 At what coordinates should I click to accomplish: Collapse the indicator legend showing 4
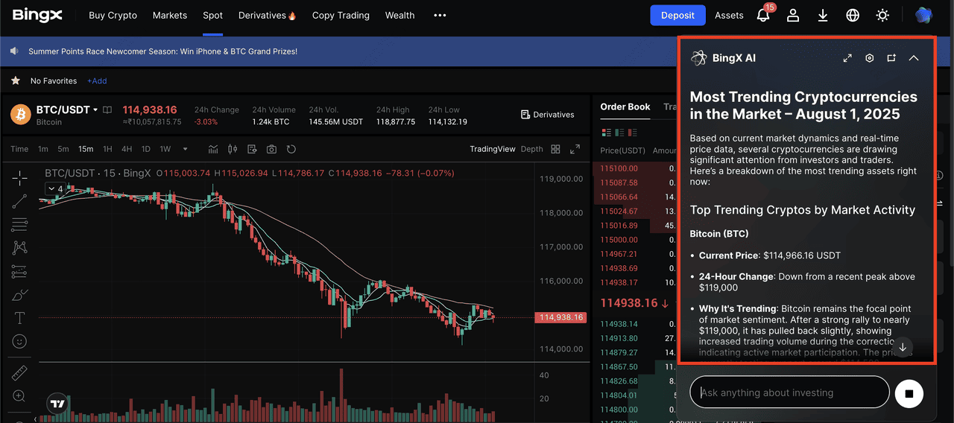pos(57,189)
